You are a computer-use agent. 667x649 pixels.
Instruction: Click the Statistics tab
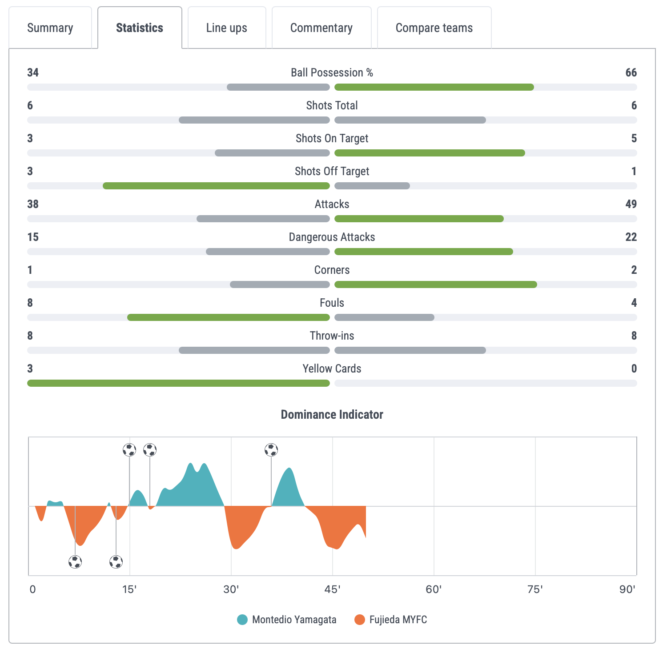tap(140, 28)
